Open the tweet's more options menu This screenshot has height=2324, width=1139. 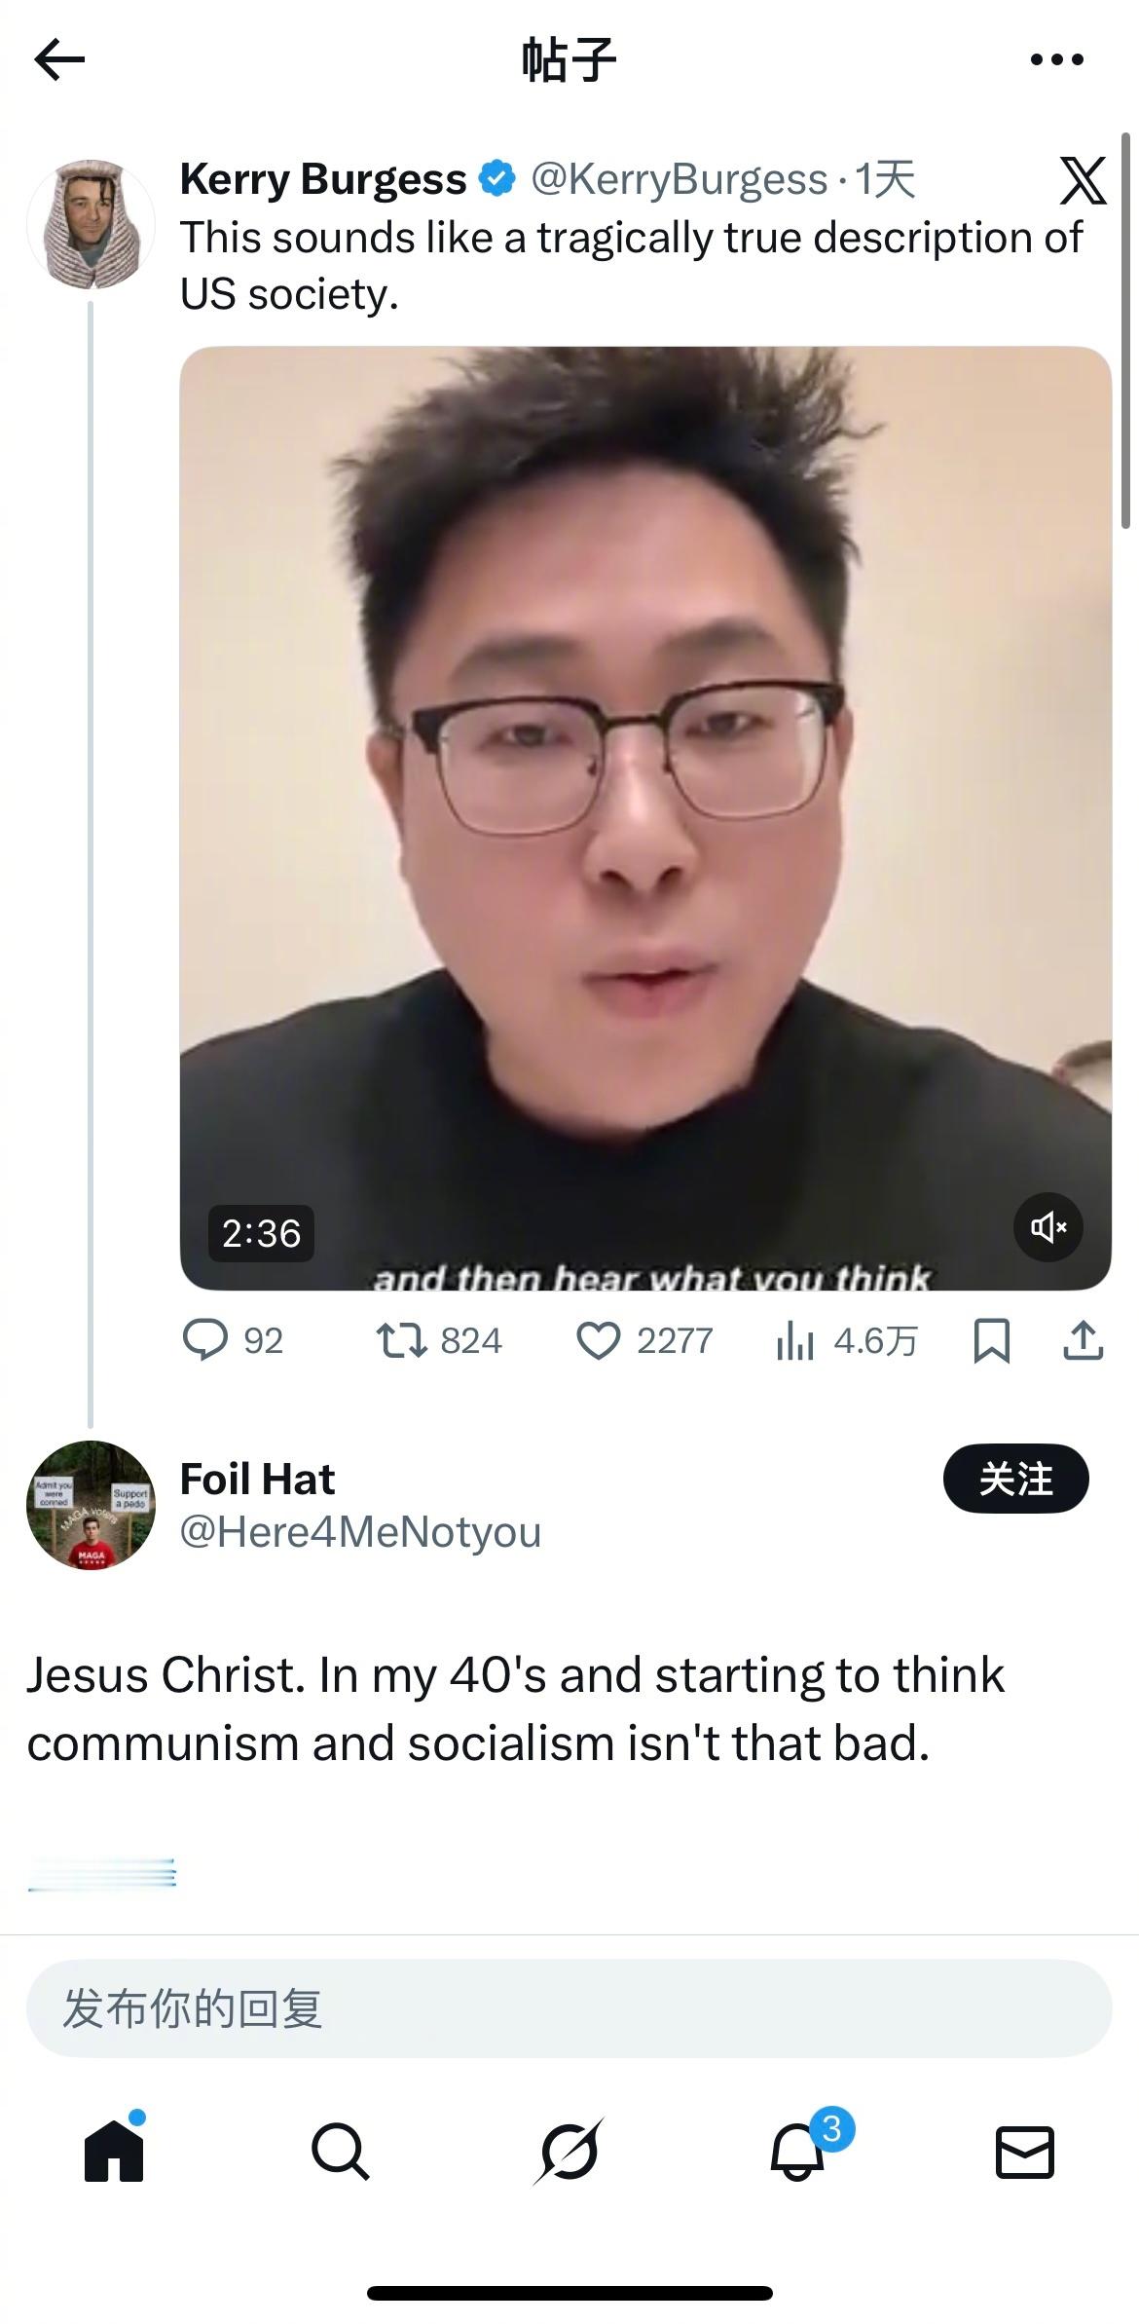[x=1058, y=58]
